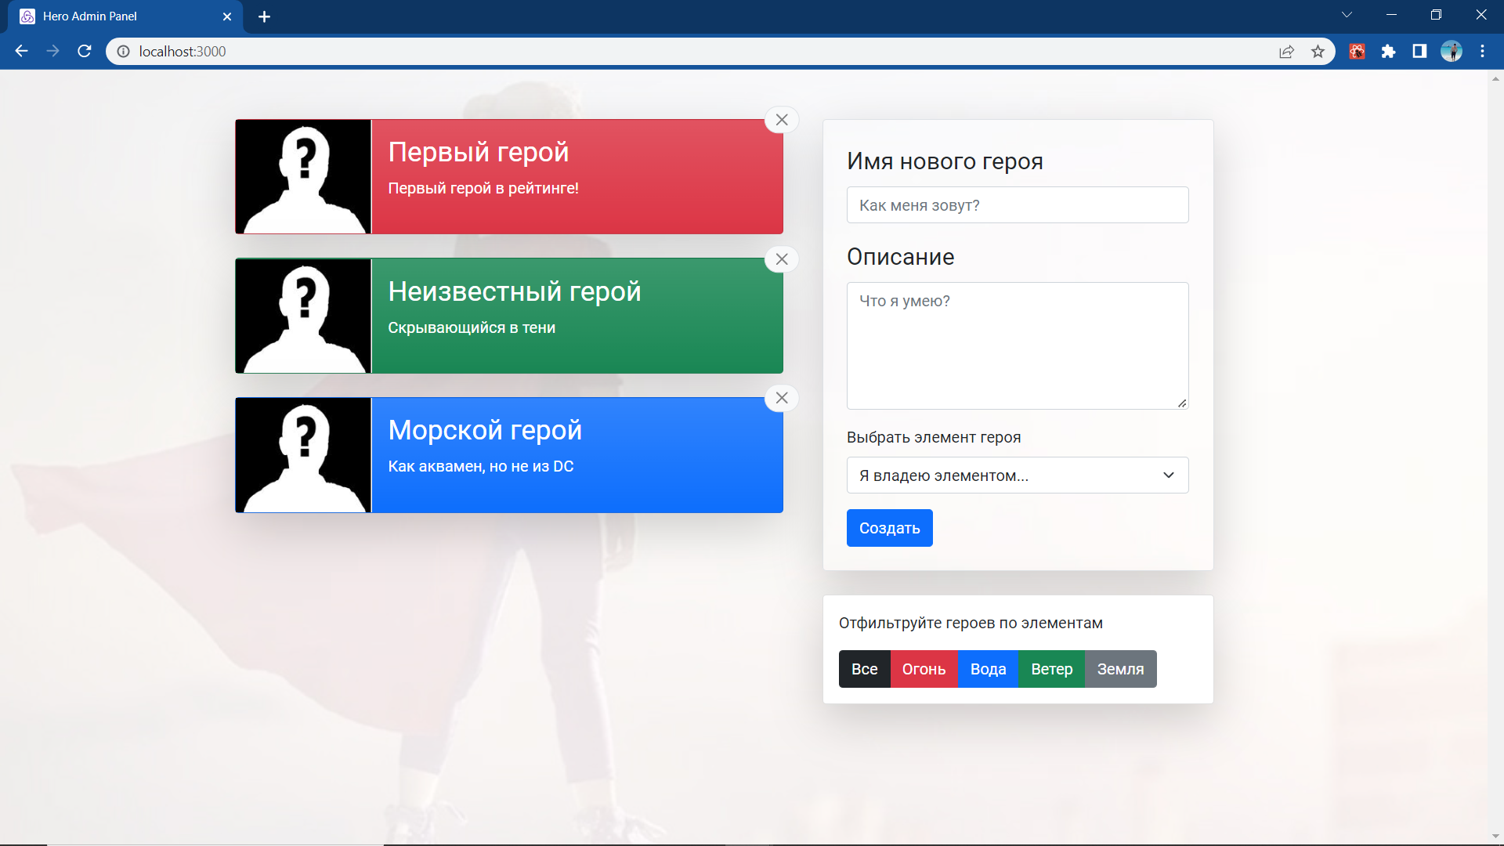Click the Как меня зовут input field
Image resolution: width=1504 pixels, height=846 pixels.
(x=1017, y=204)
